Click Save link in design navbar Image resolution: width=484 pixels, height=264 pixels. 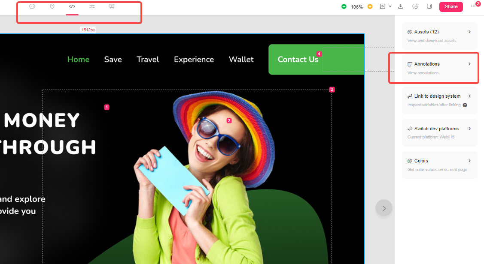coord(113,60)
